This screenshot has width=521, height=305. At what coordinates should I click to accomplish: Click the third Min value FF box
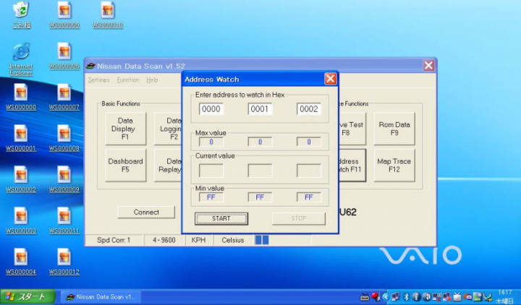click(309, 197)
